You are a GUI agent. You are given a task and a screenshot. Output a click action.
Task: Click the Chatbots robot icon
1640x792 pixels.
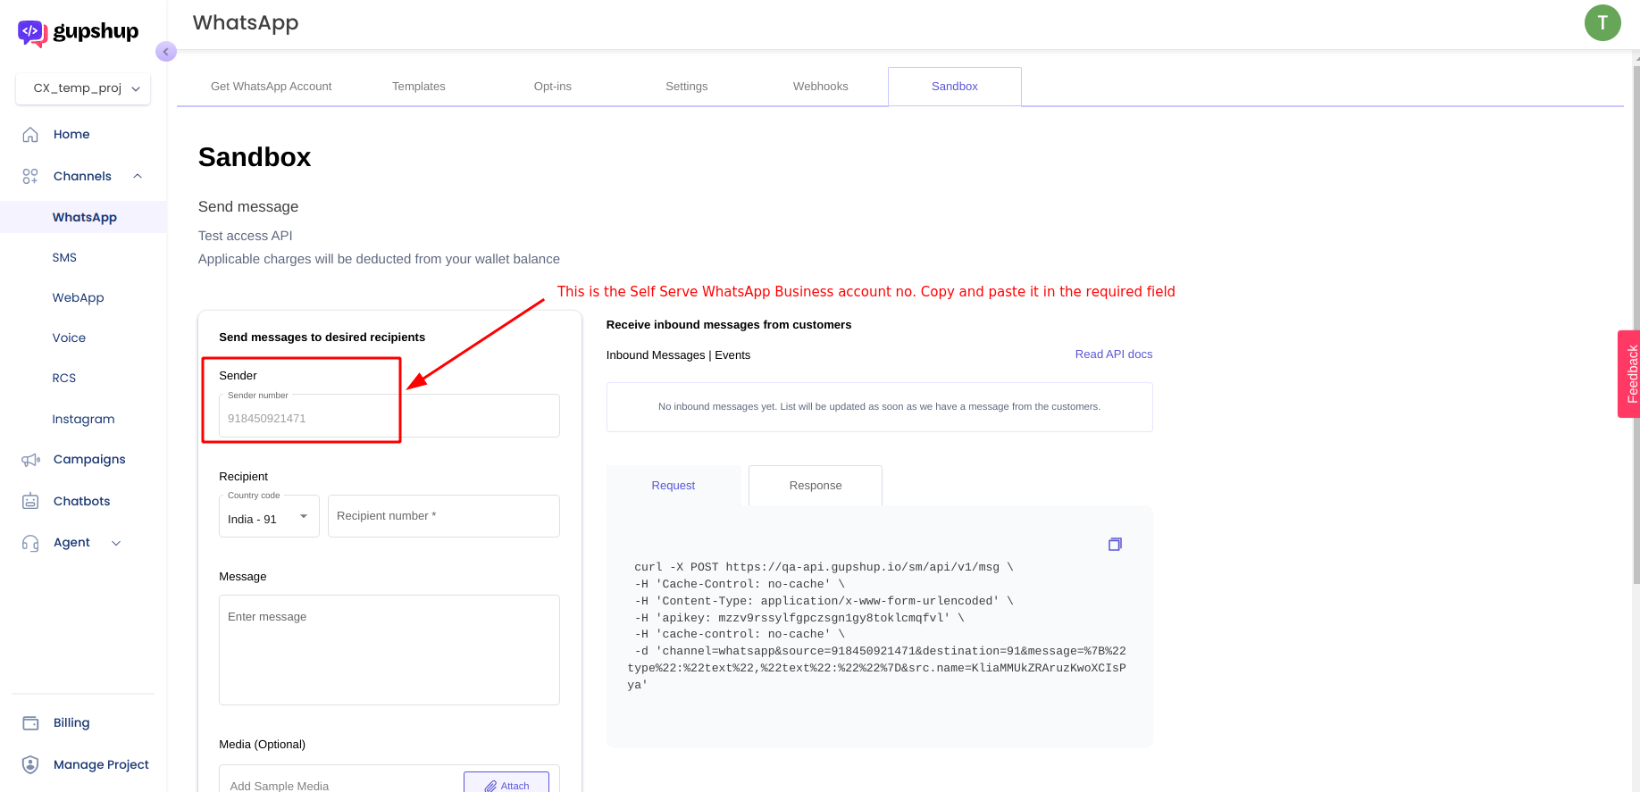click(x=30, y=501)
